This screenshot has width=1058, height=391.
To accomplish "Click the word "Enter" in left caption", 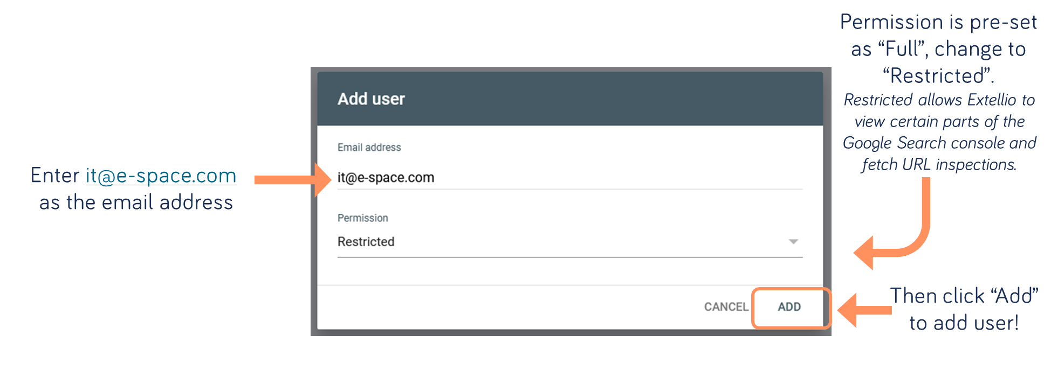I will [x=55, y=176].
